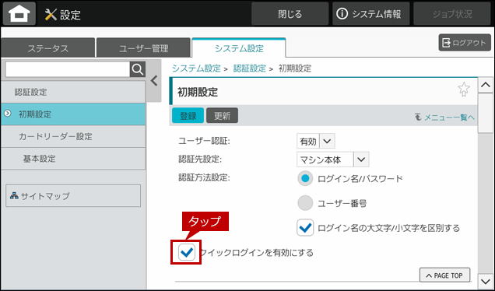Open 基本設定 in sidebar
This screenshot has height=291, width=495.
coord(73,159)
